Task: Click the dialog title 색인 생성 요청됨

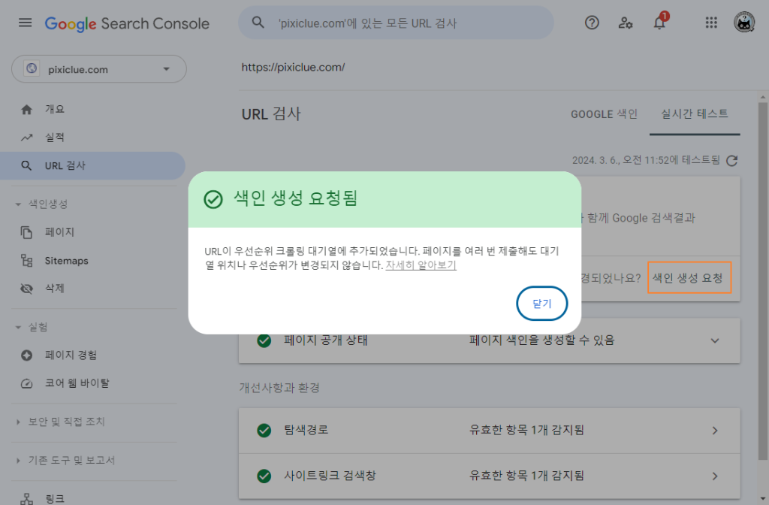Action: (x=295, y=198)
